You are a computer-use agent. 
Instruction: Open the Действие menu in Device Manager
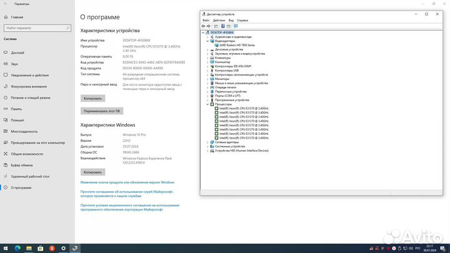point(218,20)
